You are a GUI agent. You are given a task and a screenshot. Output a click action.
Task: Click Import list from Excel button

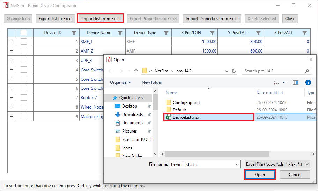point(101,19)
